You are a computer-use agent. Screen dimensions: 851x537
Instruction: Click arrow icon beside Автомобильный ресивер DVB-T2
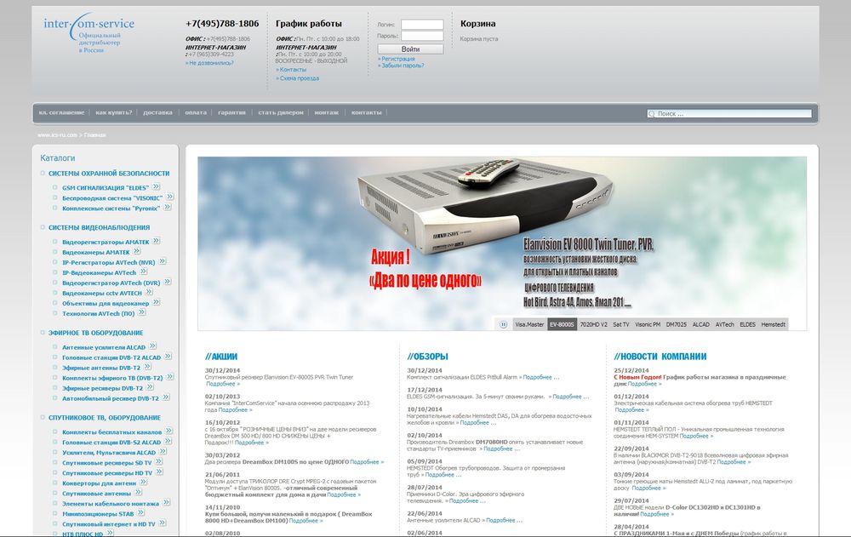point(166,397)
